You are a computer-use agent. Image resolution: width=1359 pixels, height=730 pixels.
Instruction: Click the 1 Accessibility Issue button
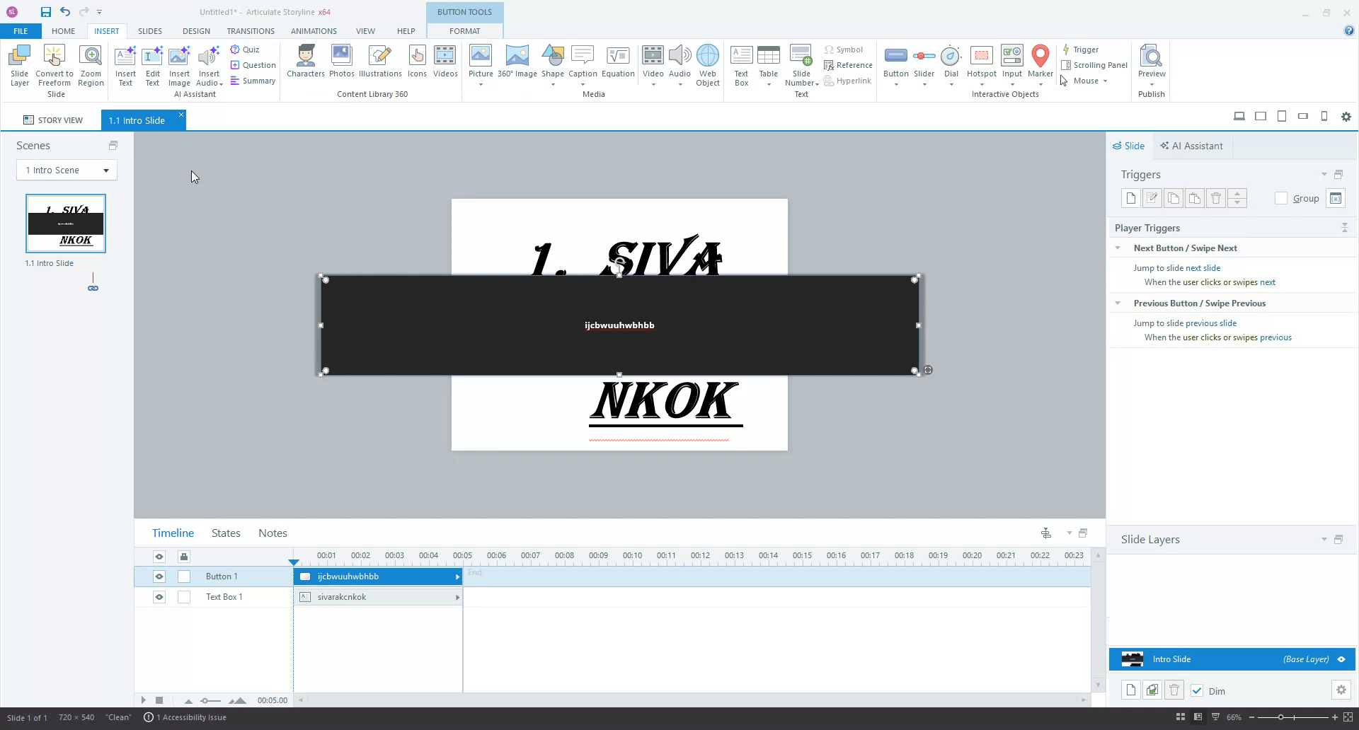(x=185, y=717)
